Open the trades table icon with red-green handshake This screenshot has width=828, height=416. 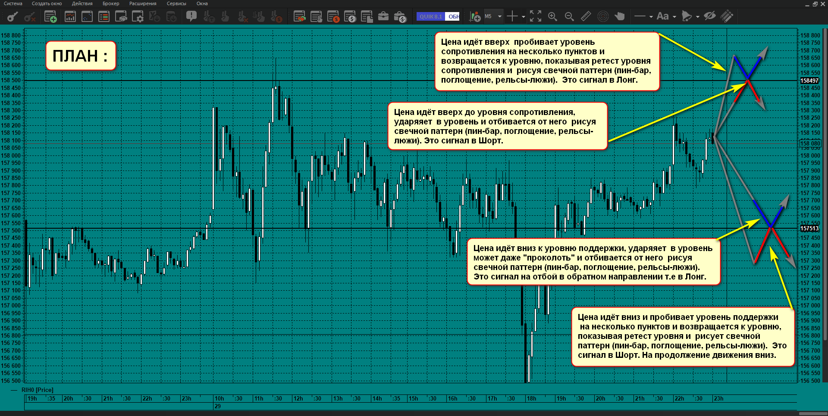pyautogui.click(x=299, y=17)
